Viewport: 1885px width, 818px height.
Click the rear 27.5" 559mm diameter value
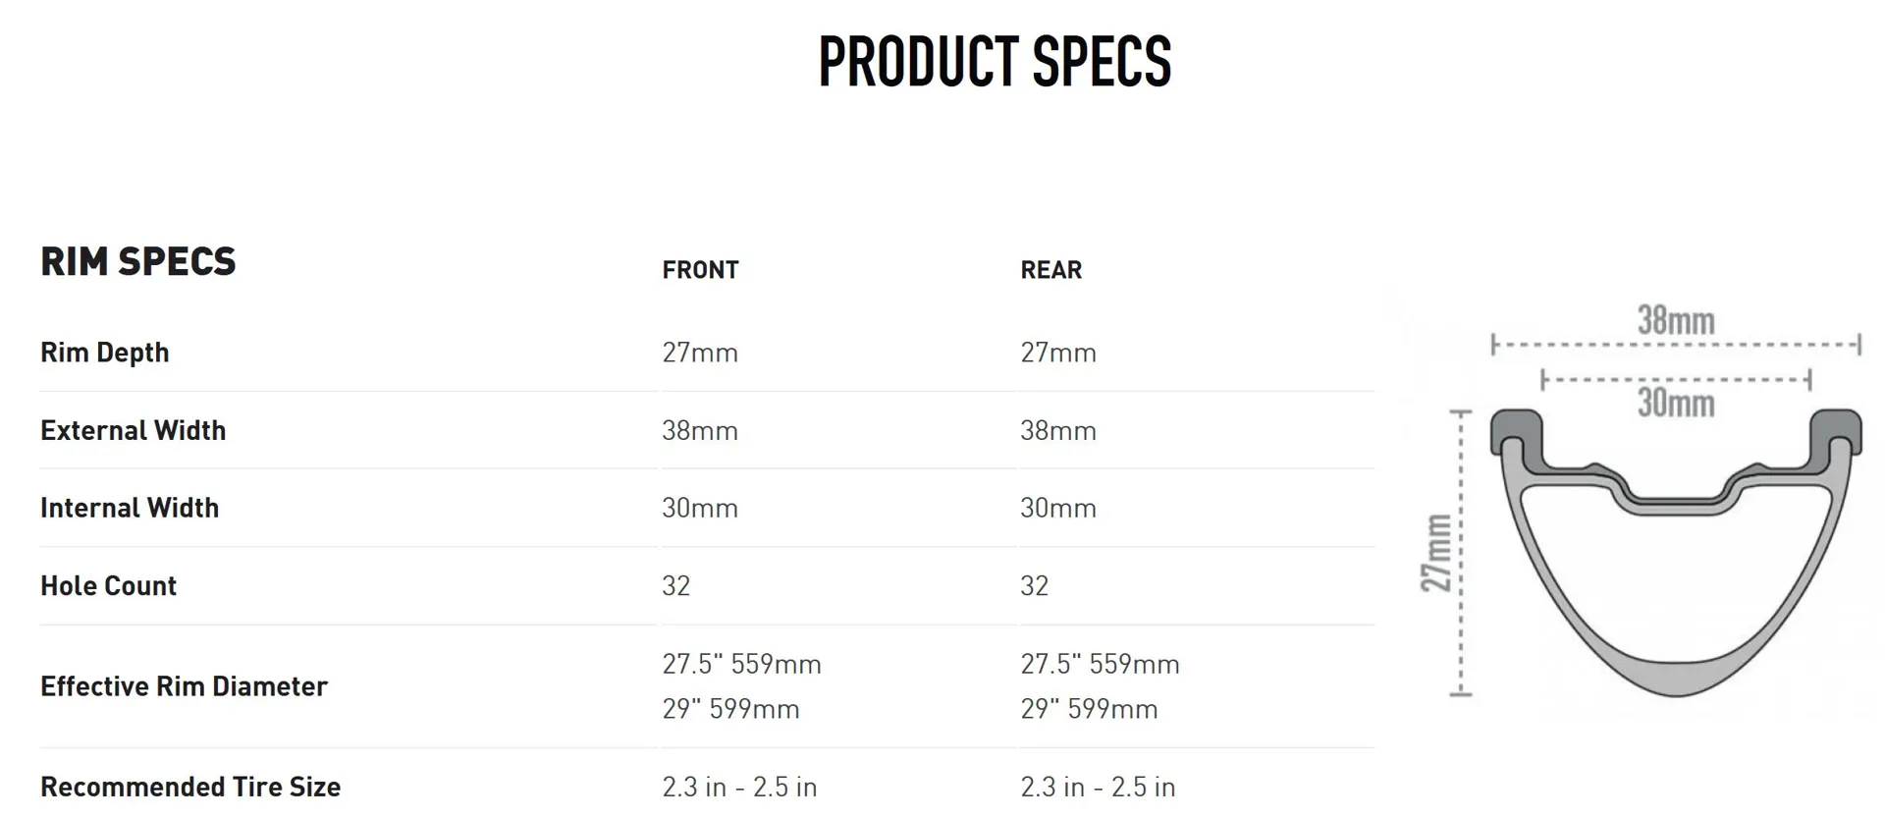1100,664
